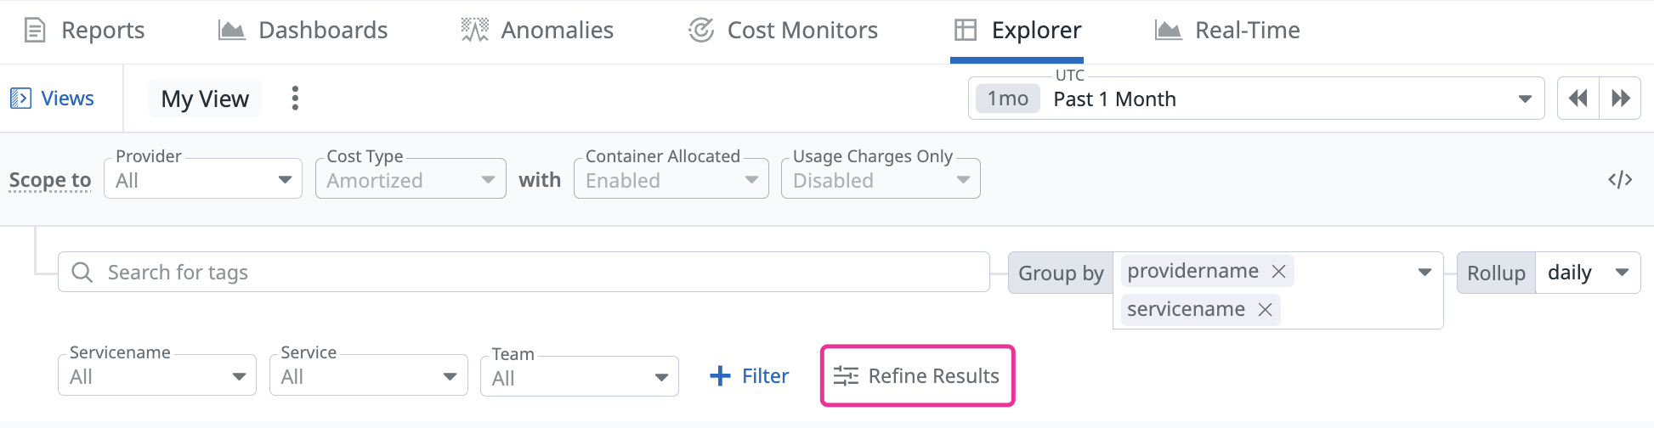This screenshot has width=1654, height=428.
Task: Go to the Cost Monitors tab
Action: 783,31
